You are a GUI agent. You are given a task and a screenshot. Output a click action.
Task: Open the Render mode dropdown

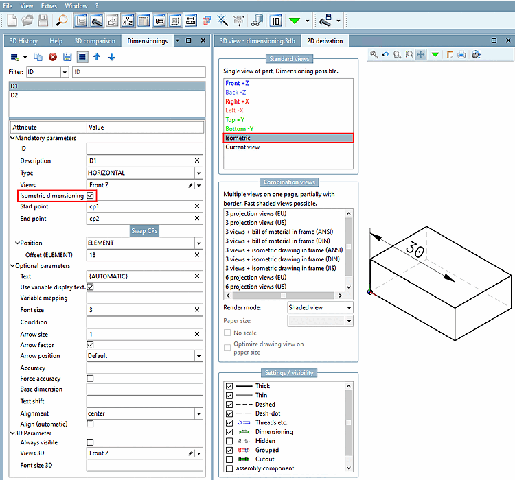[x=349, y=308]
